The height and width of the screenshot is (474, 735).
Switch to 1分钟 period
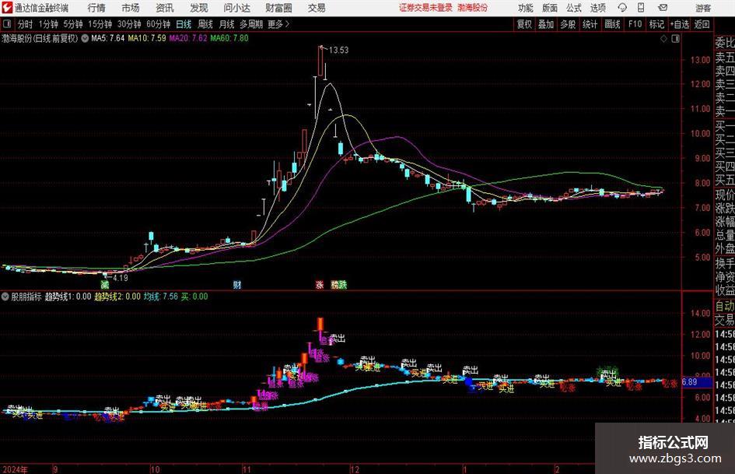[x=48, y=24]
